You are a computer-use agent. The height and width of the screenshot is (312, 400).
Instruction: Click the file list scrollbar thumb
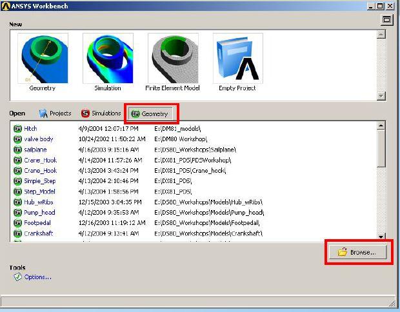pyautogui.click(x=381, y=149)
